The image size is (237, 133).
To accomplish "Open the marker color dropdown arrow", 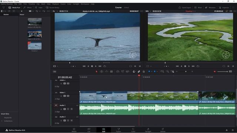I will 157,72.
